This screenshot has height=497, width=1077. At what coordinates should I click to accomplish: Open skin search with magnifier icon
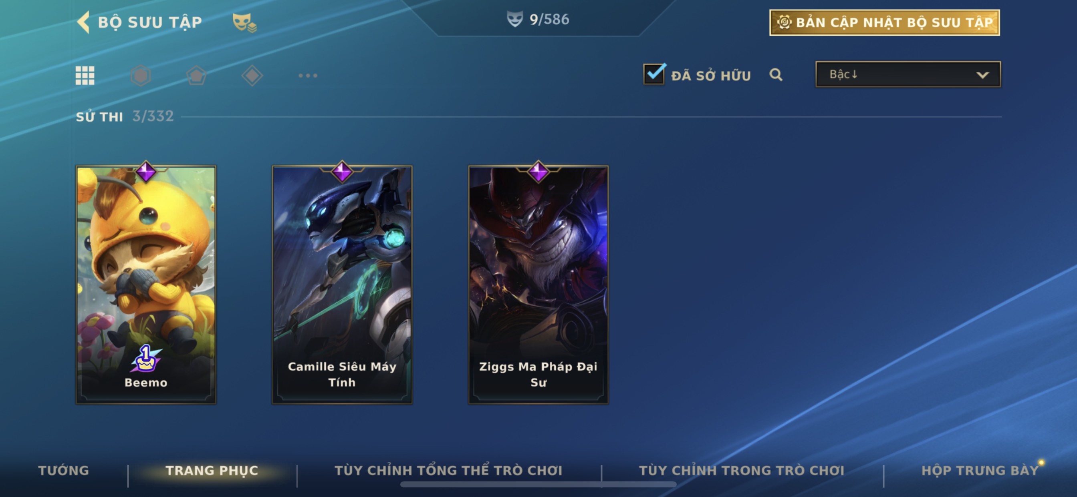[x=776, y=75]
